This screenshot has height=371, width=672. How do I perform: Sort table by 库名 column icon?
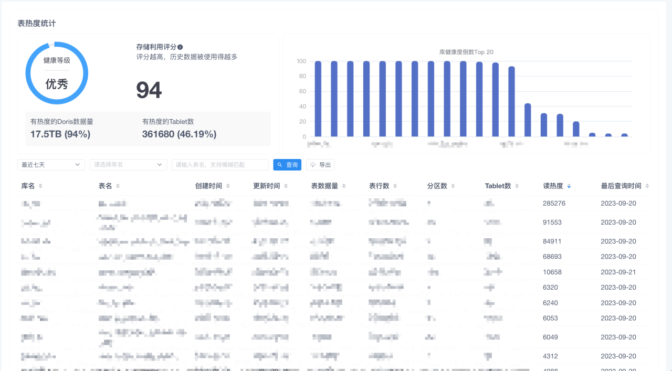tap(40, 186)
